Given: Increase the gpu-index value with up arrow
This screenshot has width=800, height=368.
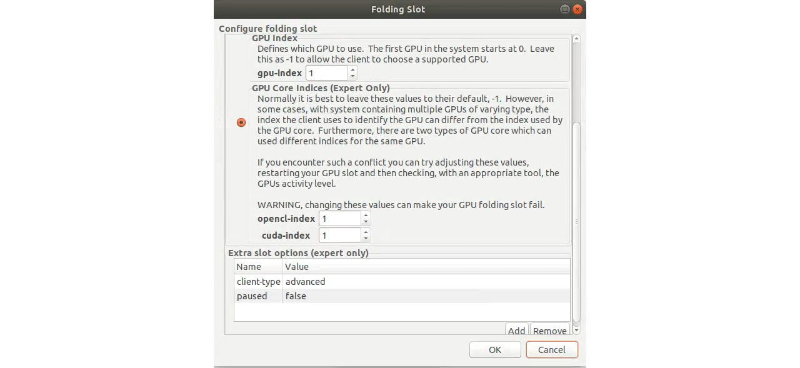Looking at the screenshot, I should click(x=352, y=70).
